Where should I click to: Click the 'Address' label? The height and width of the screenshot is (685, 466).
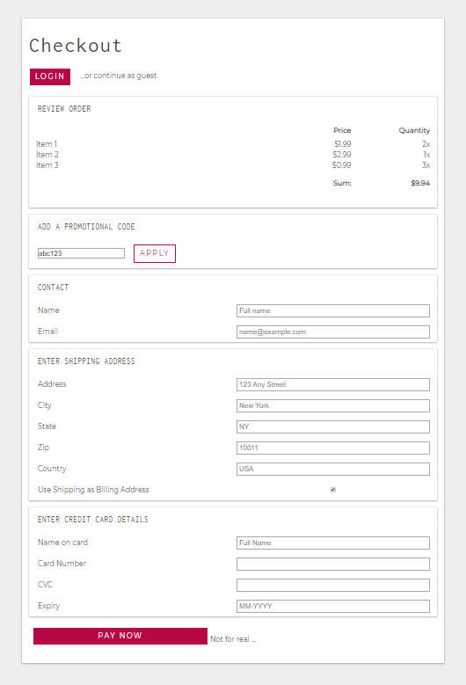tap(52, 384)
